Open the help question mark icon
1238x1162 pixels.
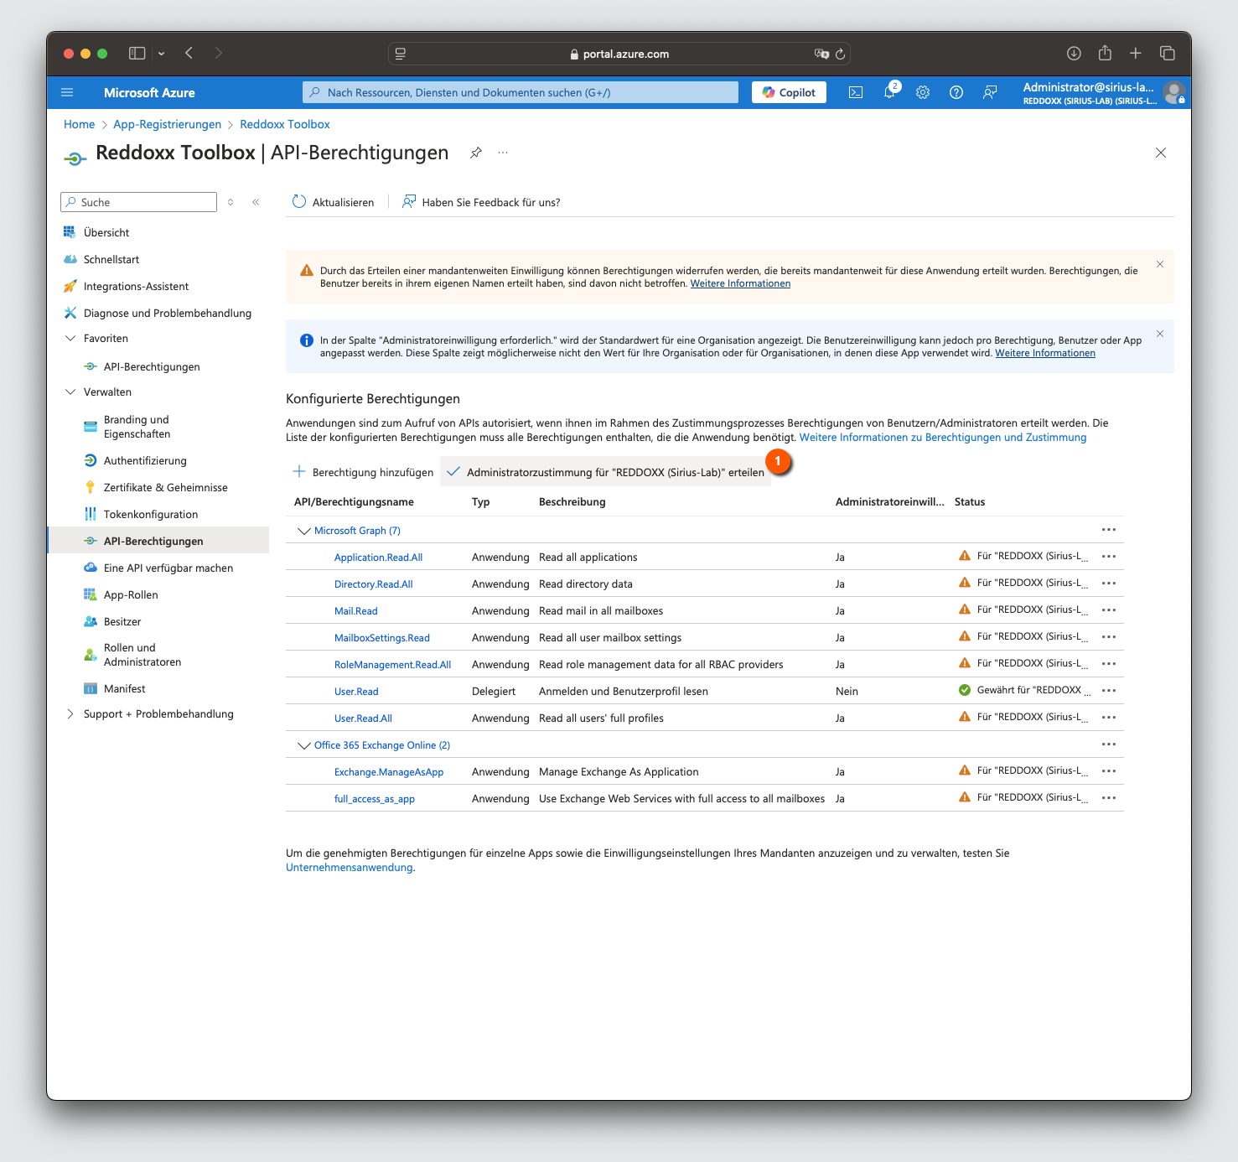pos(956,92)
